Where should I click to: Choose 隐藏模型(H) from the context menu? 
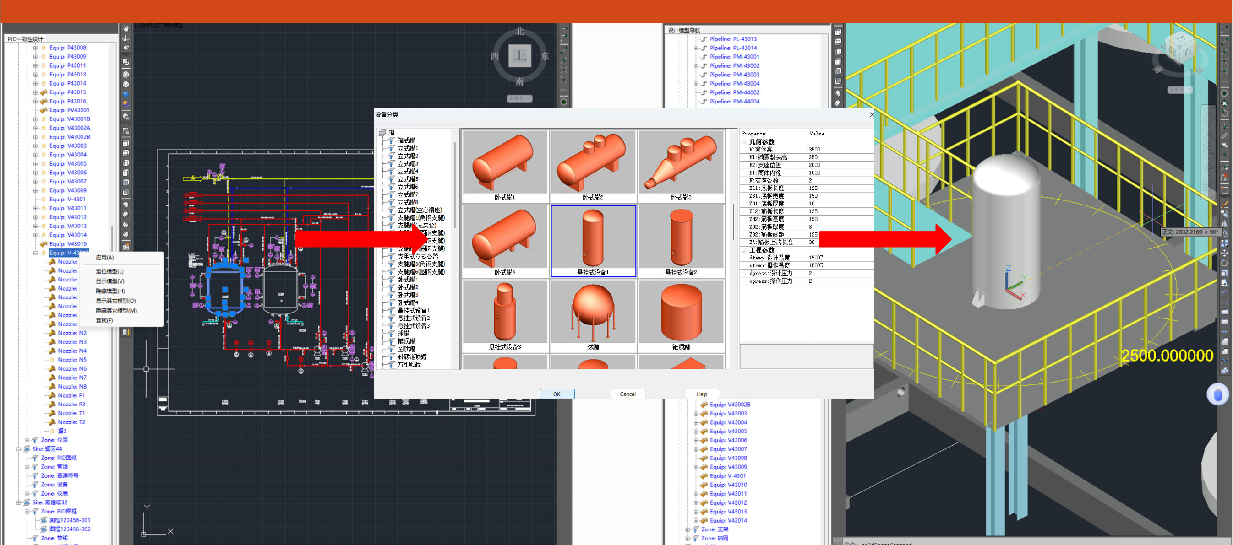[110, 291]
